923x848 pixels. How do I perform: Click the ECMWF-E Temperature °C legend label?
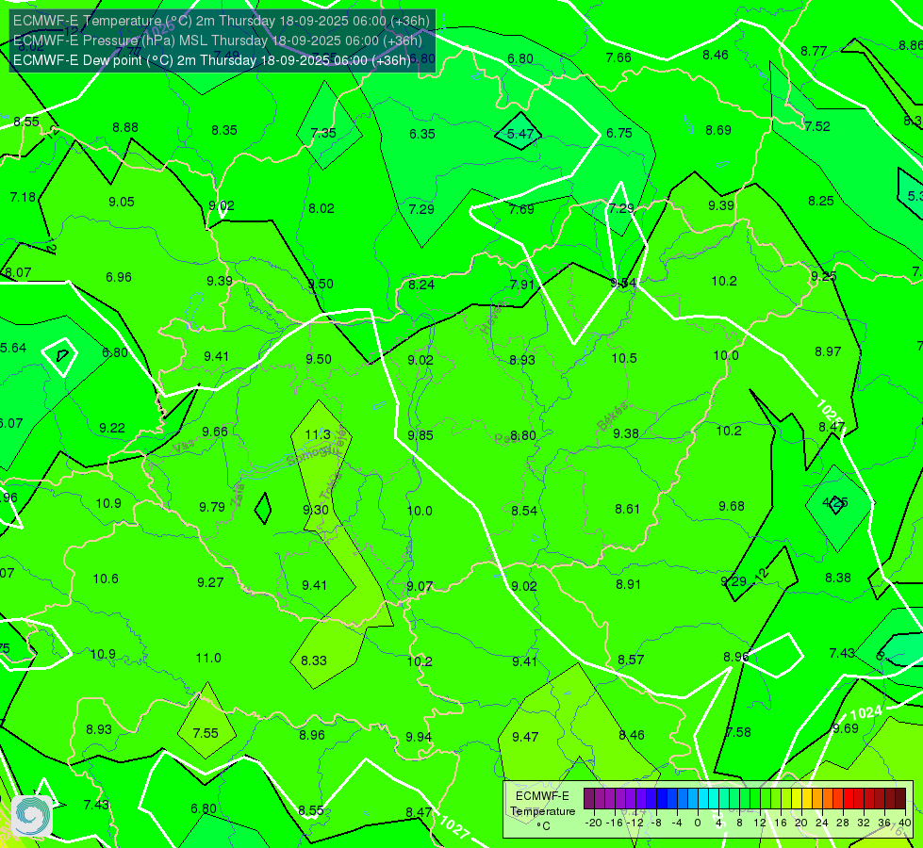(x=542, y=811)
